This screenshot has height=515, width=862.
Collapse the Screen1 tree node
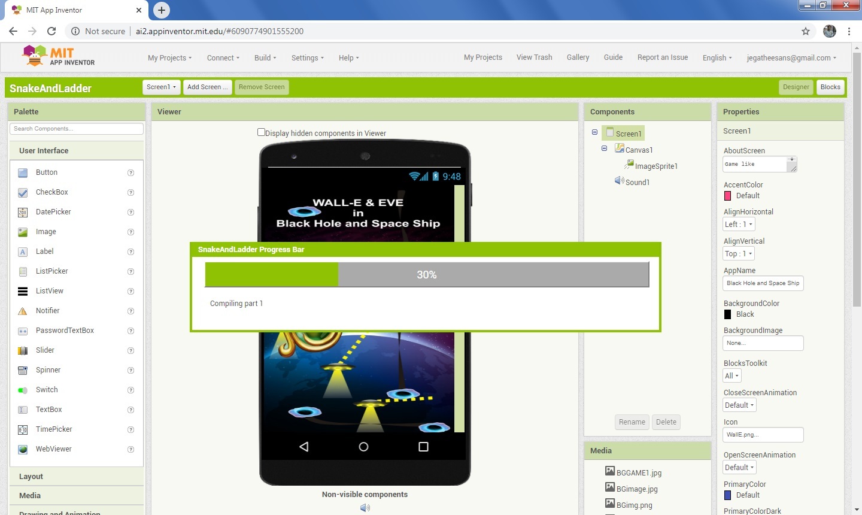tap(594, 132)
